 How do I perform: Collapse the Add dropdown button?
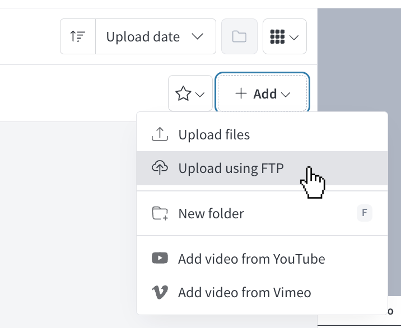coord(263,94)
